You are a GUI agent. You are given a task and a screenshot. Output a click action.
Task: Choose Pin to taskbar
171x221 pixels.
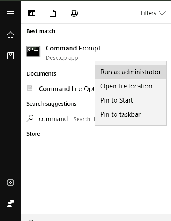pyautogui.click(x=130, y=114)
